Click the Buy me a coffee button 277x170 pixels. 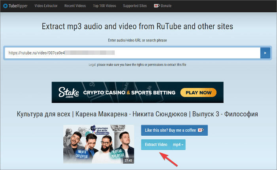(x=175, y=130)
